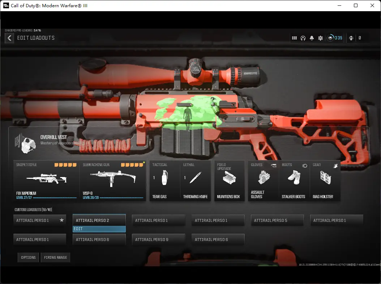This screenshot has height=284, width=381.
Task: Click the party count number 0
Action: [360, 38]
